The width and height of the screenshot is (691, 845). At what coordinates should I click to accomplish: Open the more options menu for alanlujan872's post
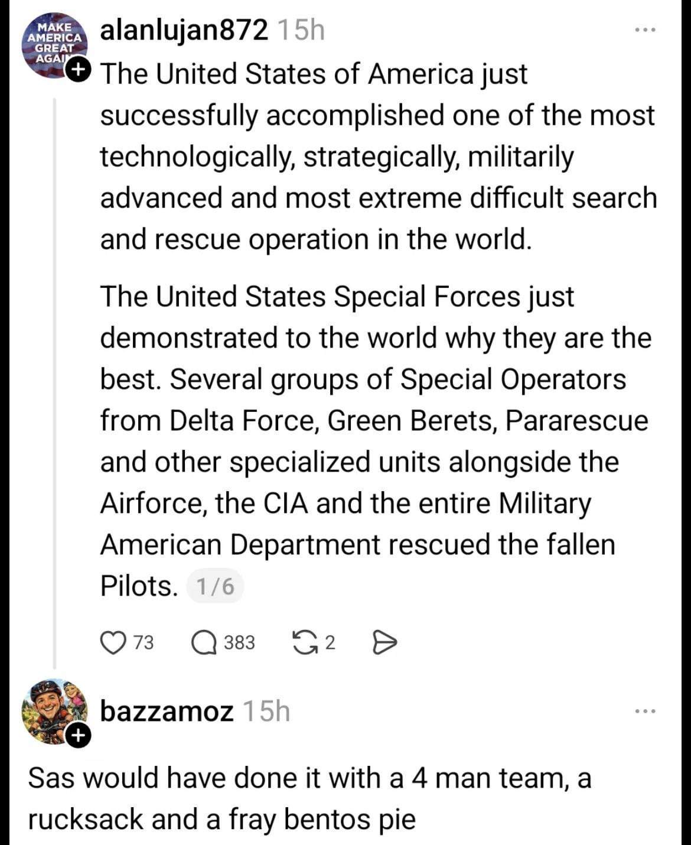point(644,30)
